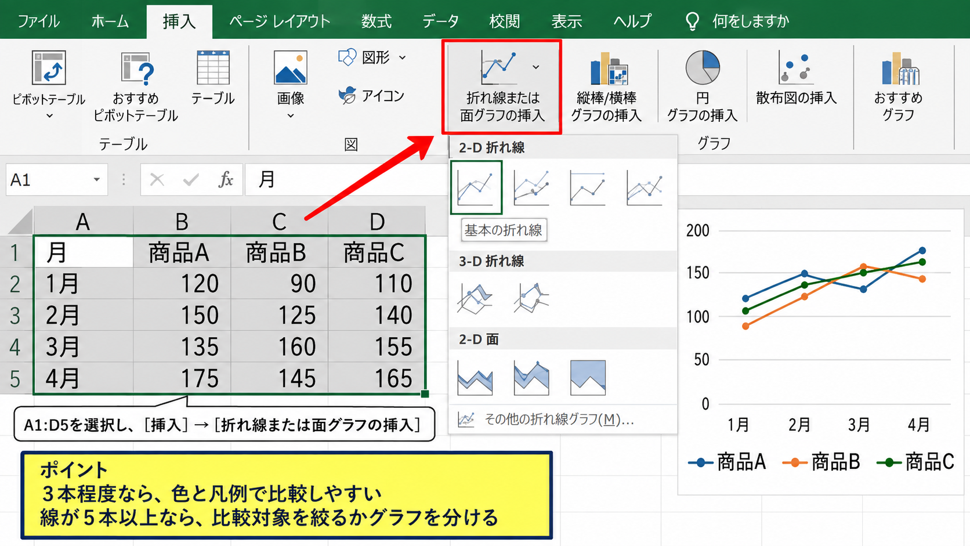
Task: Select the second 3-D line chart icon
Action: pos(531,298)
